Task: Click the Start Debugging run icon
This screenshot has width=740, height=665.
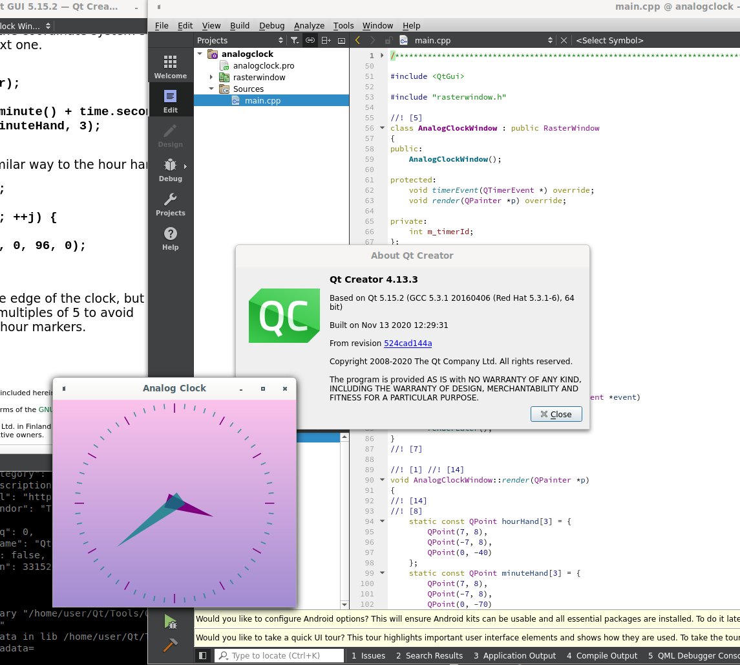Action: (x=171, y=622)
